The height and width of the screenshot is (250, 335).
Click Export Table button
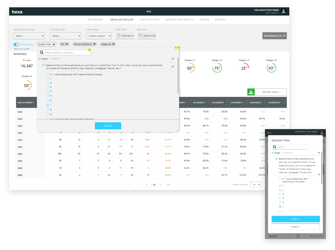[267, 92]
